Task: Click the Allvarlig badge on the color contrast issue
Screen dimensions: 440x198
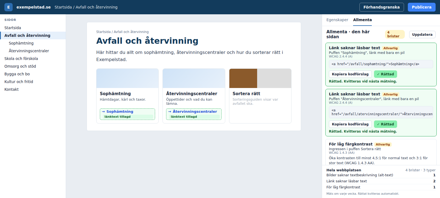Action: (383, 144)
